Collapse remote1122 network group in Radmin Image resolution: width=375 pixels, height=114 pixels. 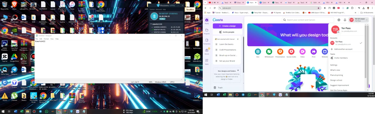[151, 24]
